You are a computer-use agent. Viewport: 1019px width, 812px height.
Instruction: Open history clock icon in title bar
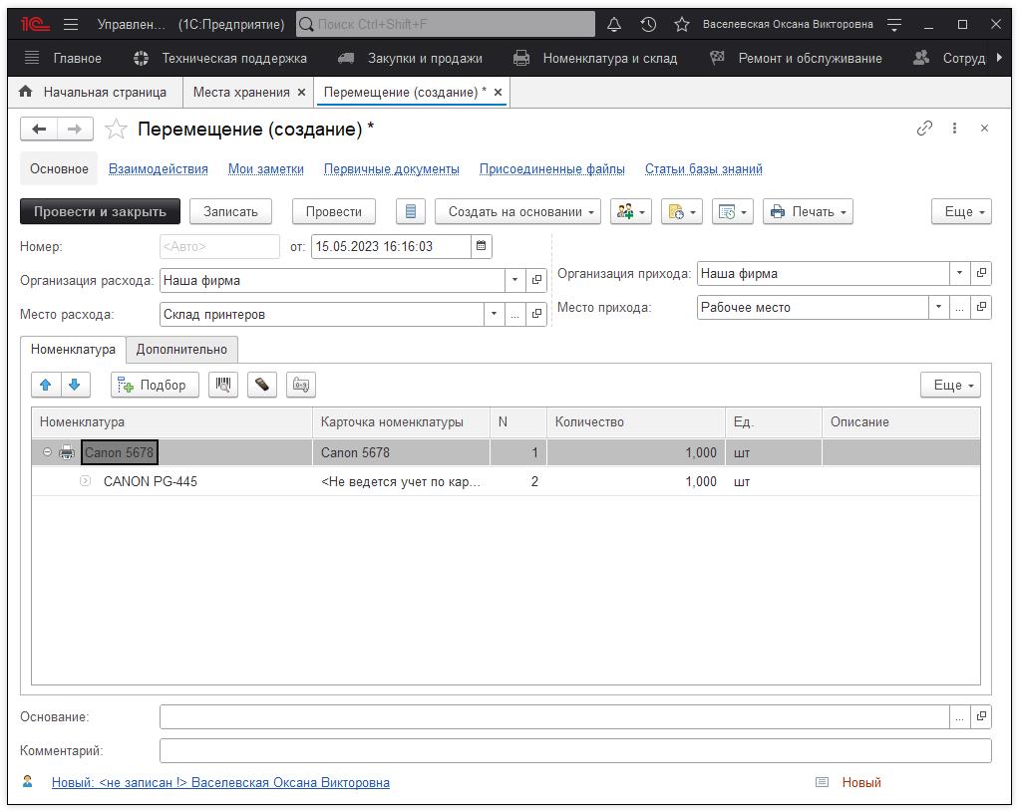(648, 24)
